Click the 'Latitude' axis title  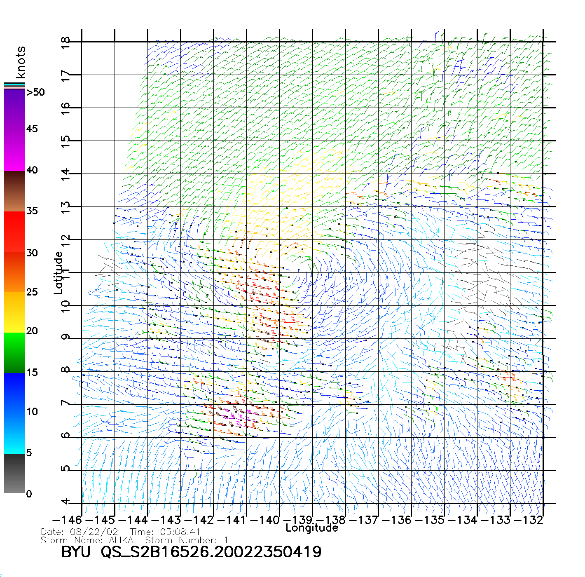click(58, 273)
